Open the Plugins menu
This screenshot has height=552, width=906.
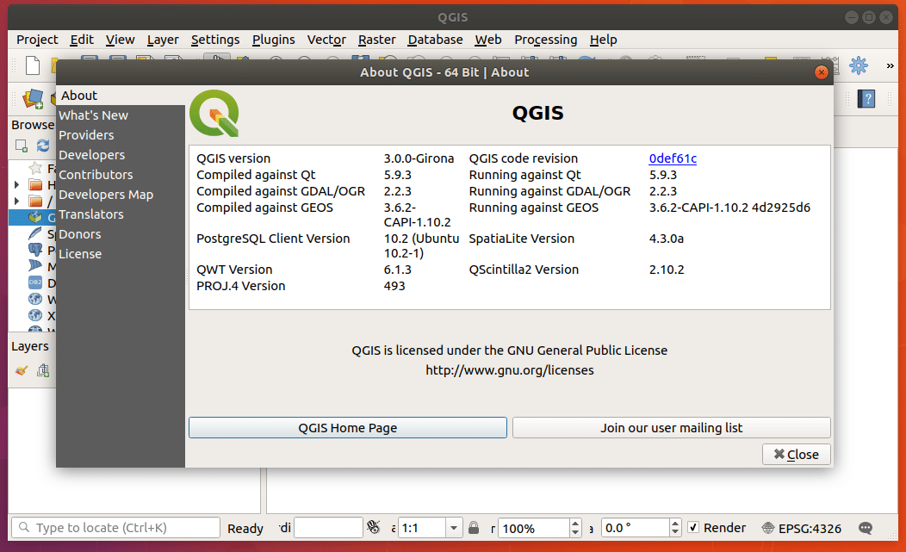click(x=273, y=40)
